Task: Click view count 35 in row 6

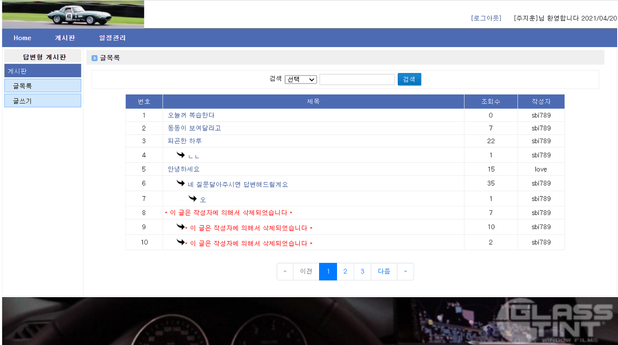Action: pos(491,183)
